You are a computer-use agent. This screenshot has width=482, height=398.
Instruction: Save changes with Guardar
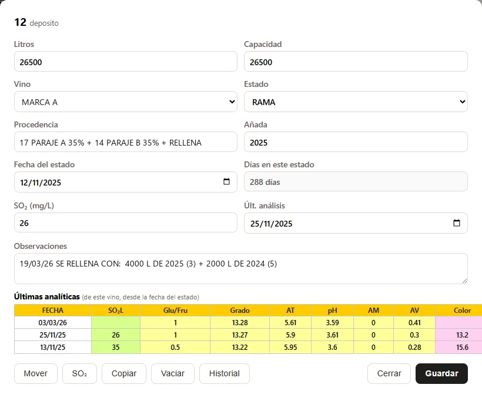pos(441,373)
